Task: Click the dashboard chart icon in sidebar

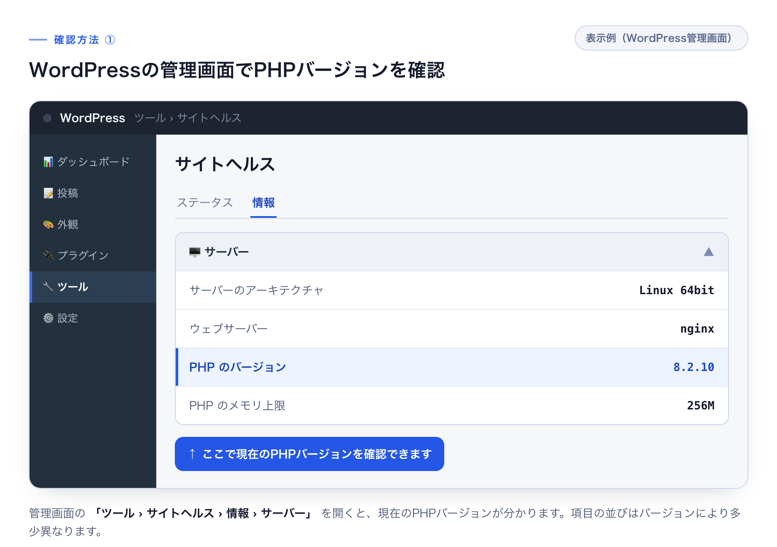Action: (48, 162)
